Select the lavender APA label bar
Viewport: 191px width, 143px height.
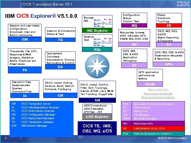point(169,64)
